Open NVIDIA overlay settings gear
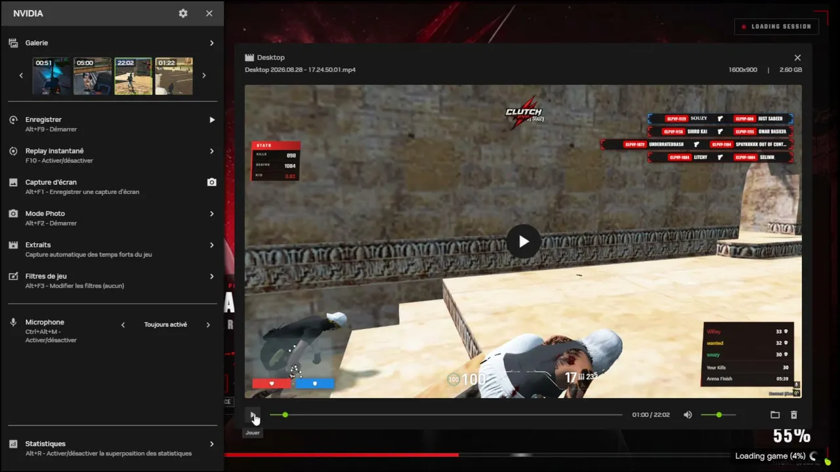The image size is (840, 472). pos(183,13)
